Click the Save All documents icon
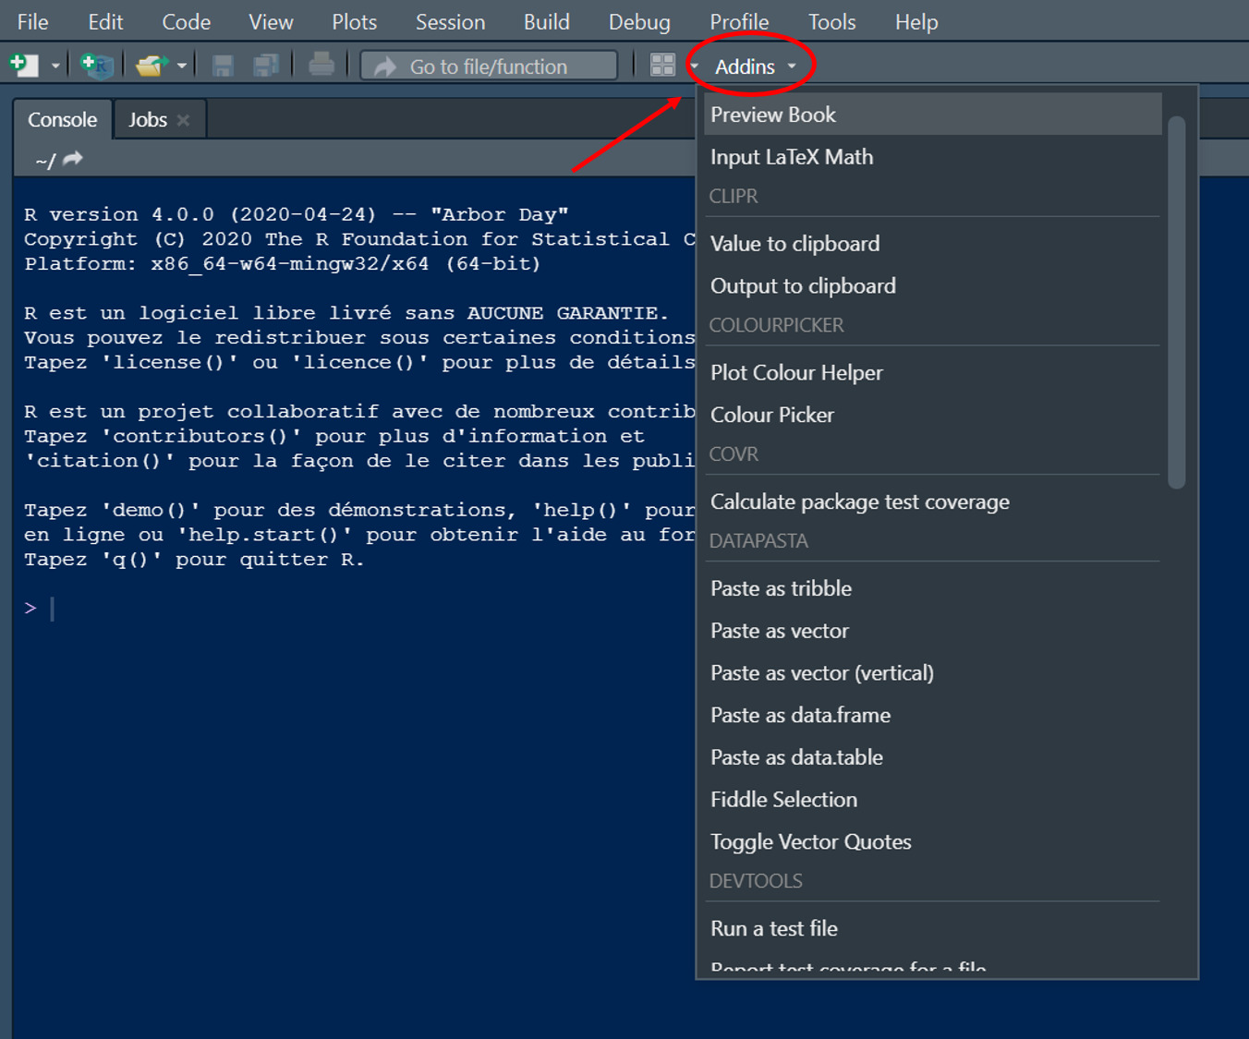This screenshot has height=1039, width=1249. click(x=267, y=65)
